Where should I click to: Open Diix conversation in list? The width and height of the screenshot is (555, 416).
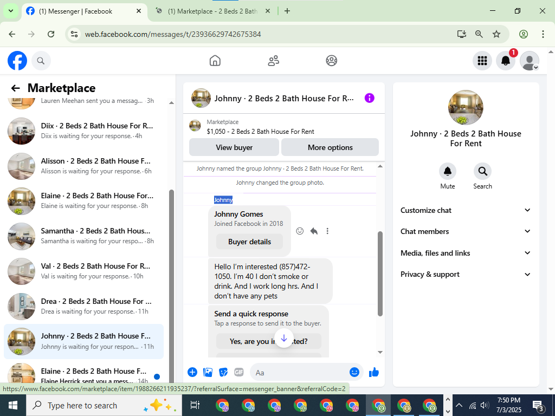(84, 131)
